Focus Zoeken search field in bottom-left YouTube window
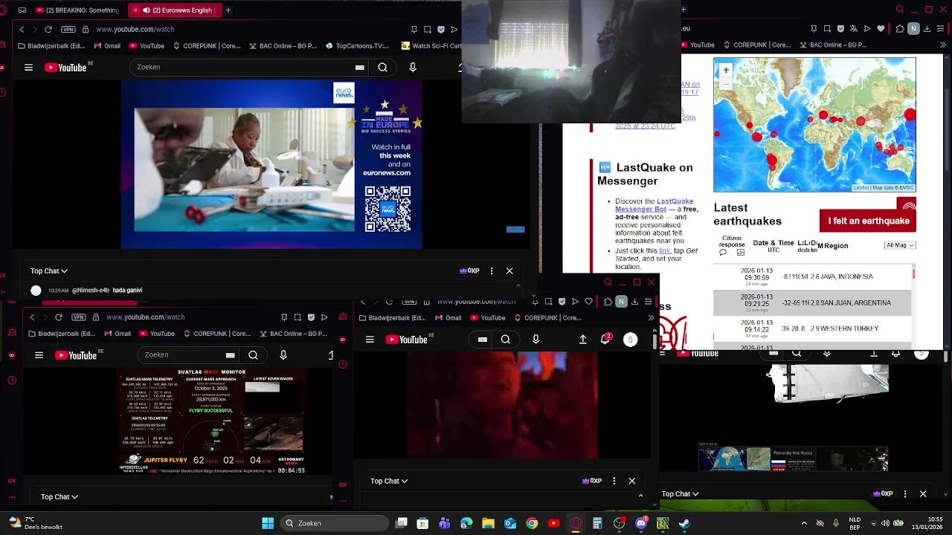The height and width of the screenshot is (535, 952). point(190,355)
